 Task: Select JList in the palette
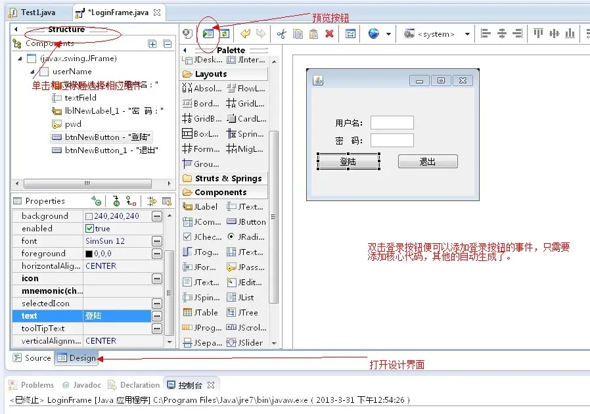coord(240,297)
